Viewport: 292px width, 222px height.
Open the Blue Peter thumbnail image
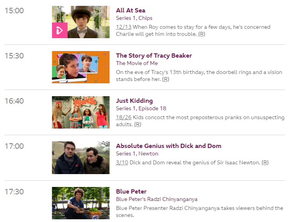point(81,203)
